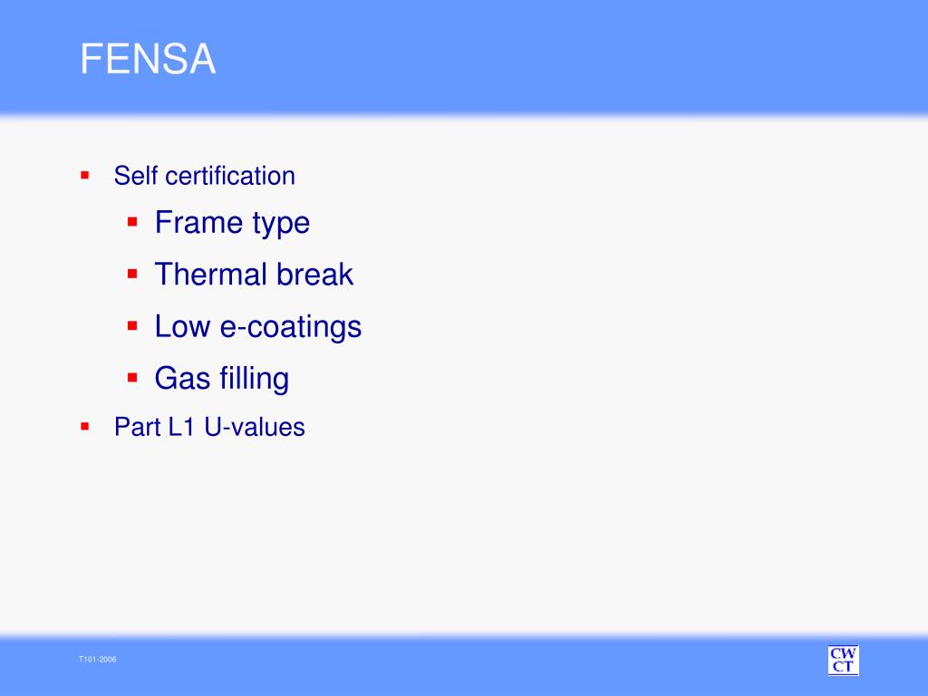Select the Self certification bullet text
The width and height of the screenshot is (928, 696).
tap(204, 176)
